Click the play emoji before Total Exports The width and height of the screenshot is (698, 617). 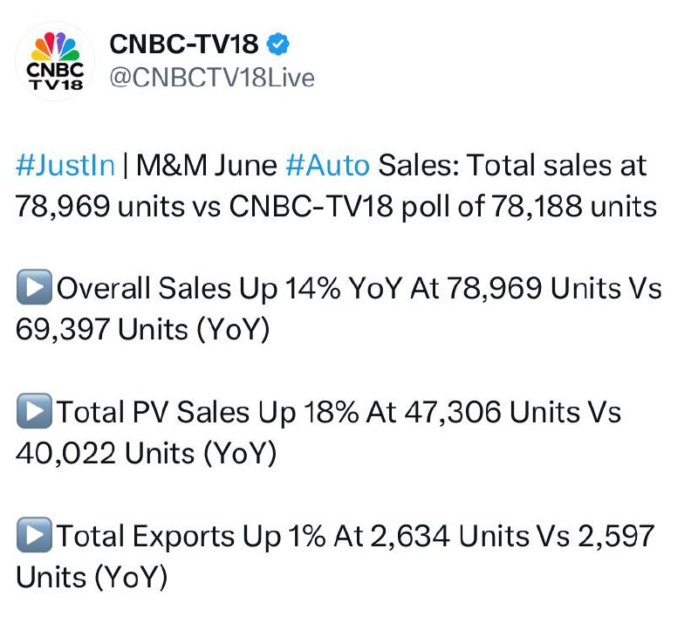[34, 535]
